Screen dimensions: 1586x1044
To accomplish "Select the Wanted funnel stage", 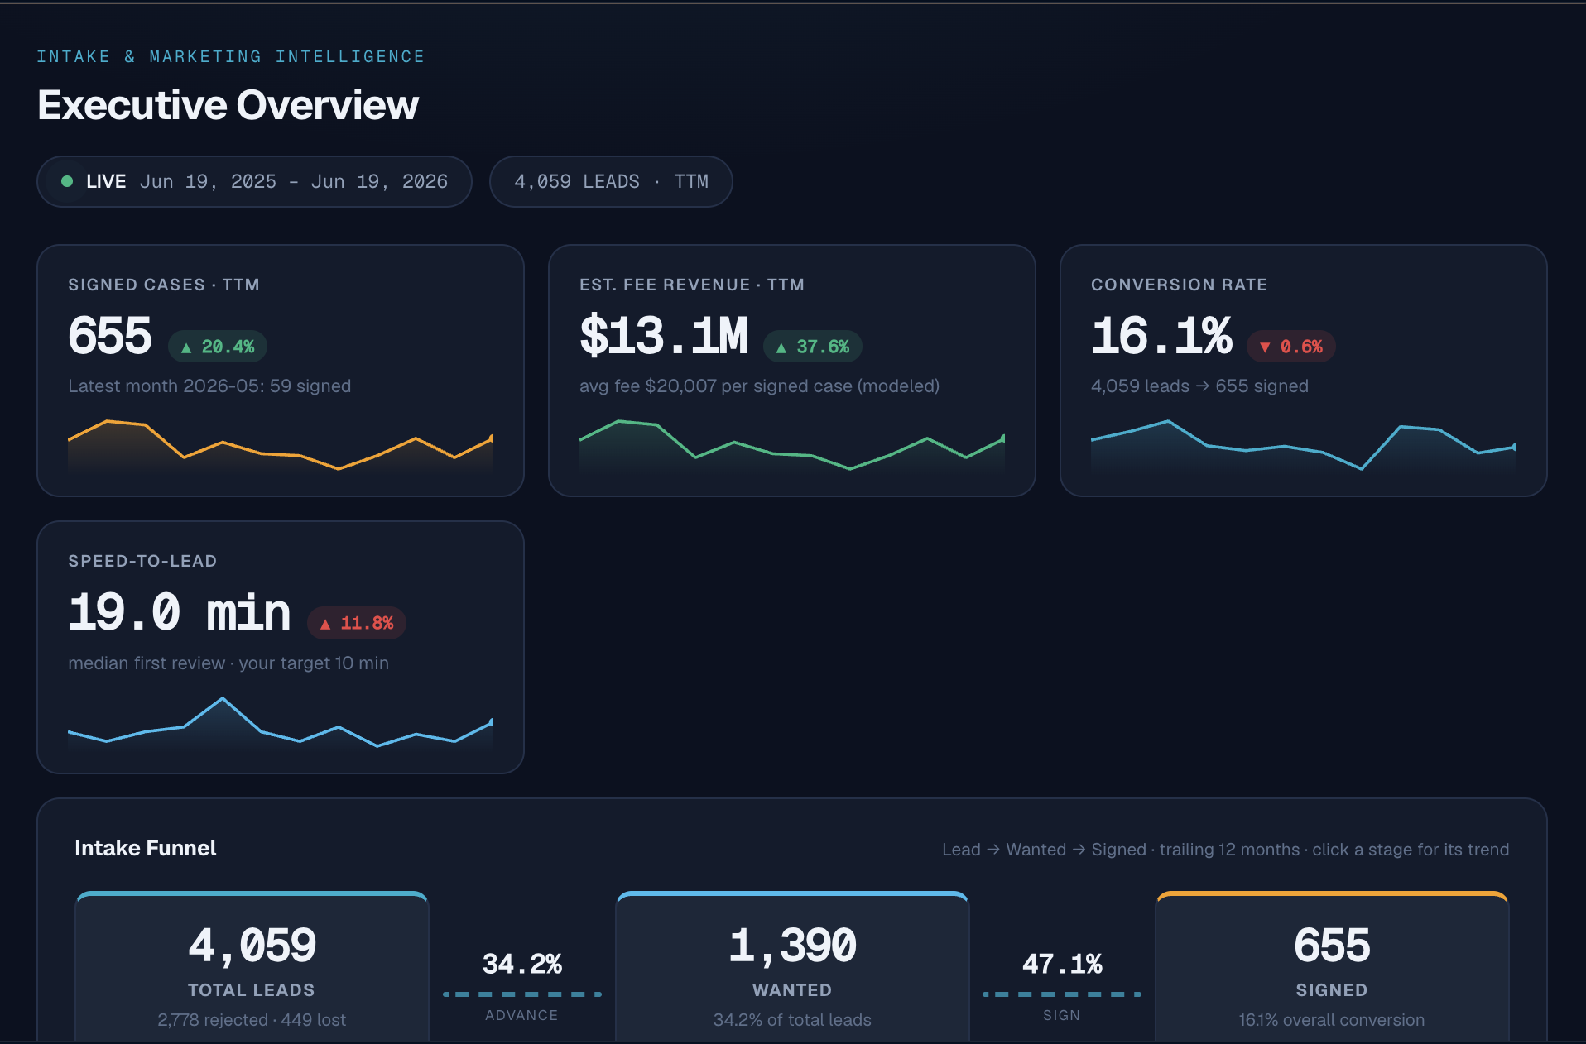I will point(792,968).
